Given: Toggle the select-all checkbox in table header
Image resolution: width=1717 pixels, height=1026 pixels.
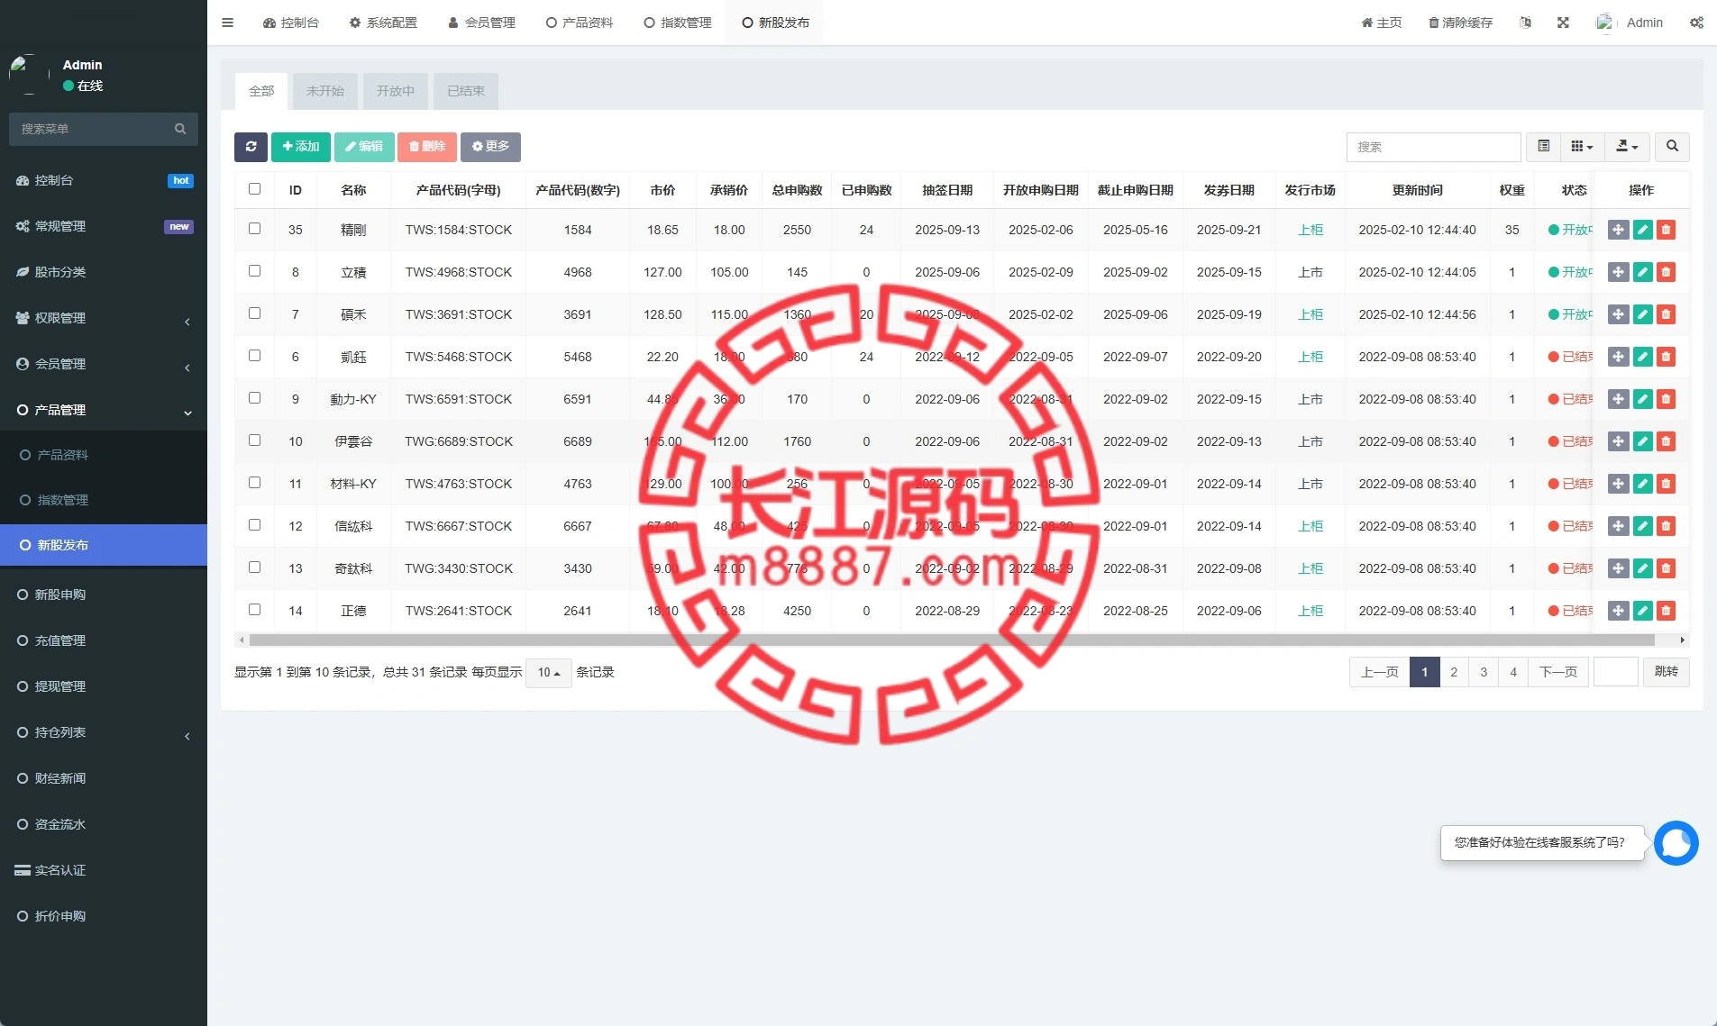Looking at the screenshot, I should click(x=254, y=189).
